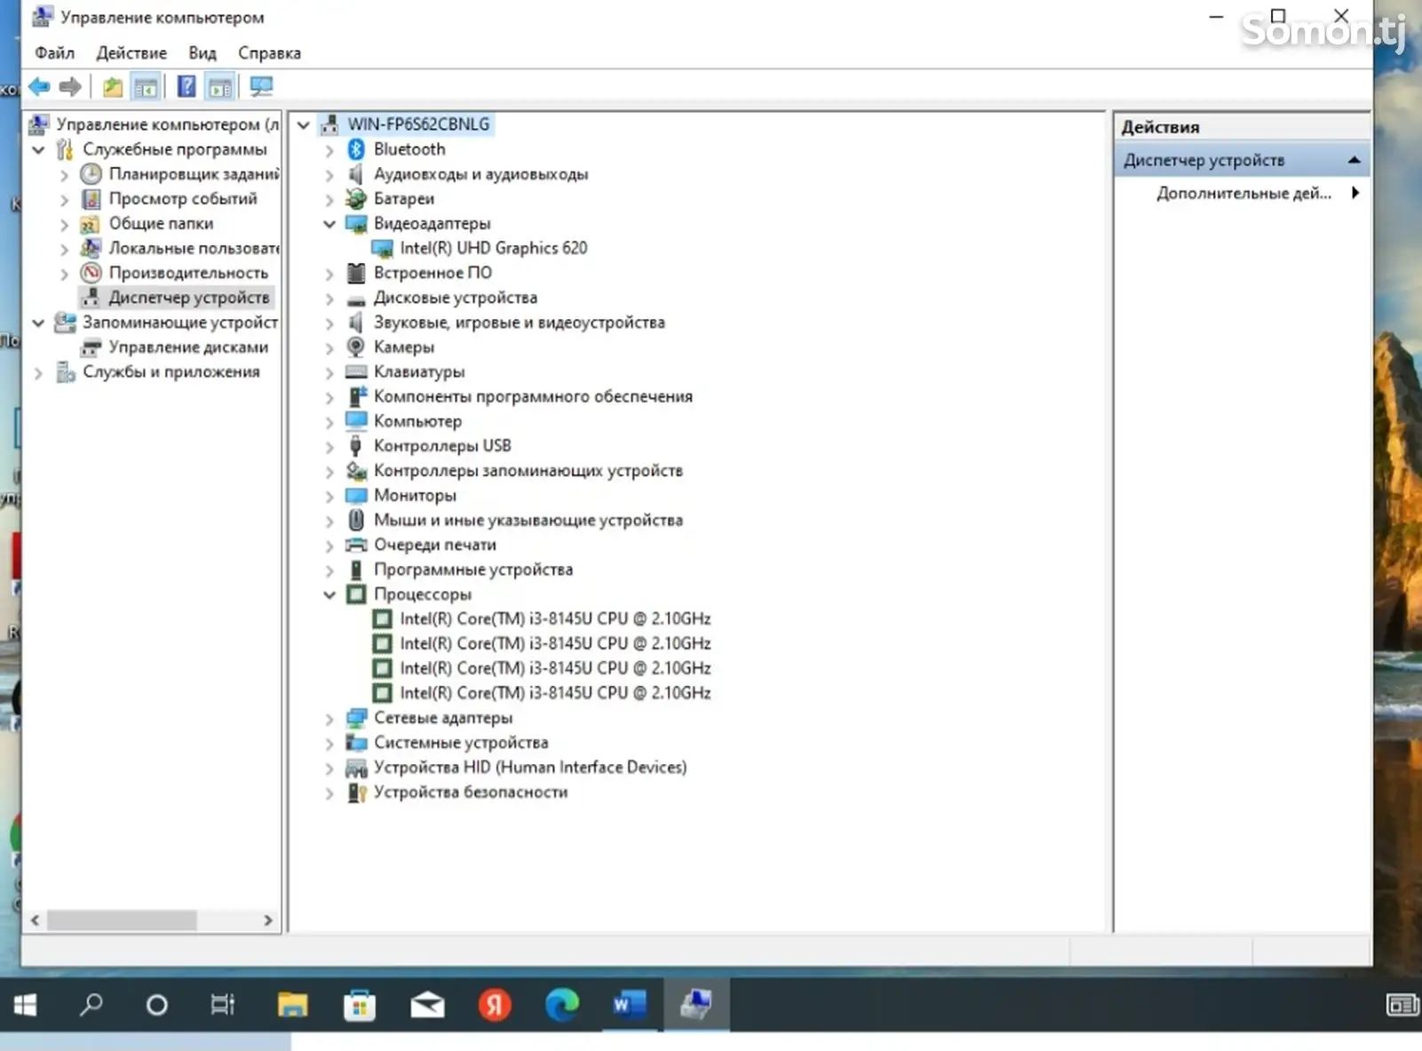
Task: Open Microsoft Edge from the taskbar
Action: [x=562, y=1005]
